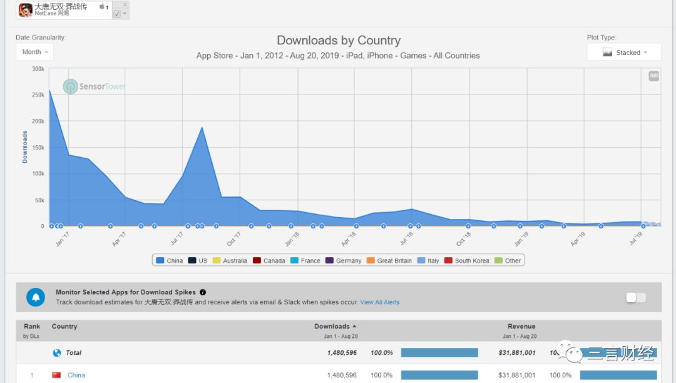
Task: Open the China country link
Action: click(76, 375)
